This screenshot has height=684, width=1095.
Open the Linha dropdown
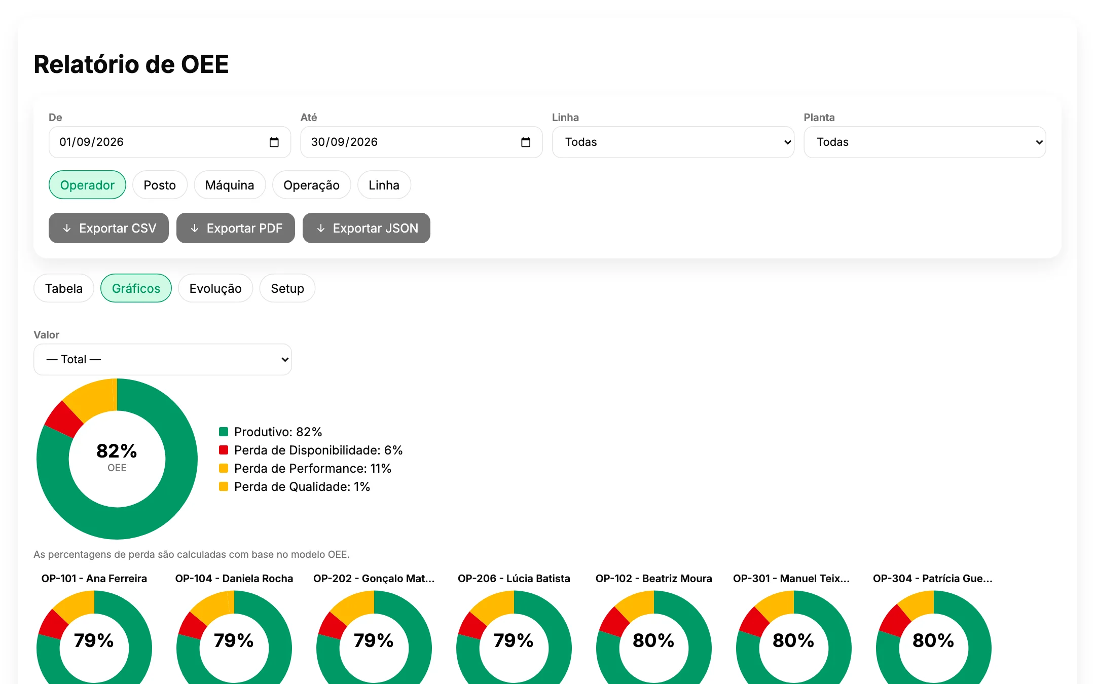[x=673, y=142]
